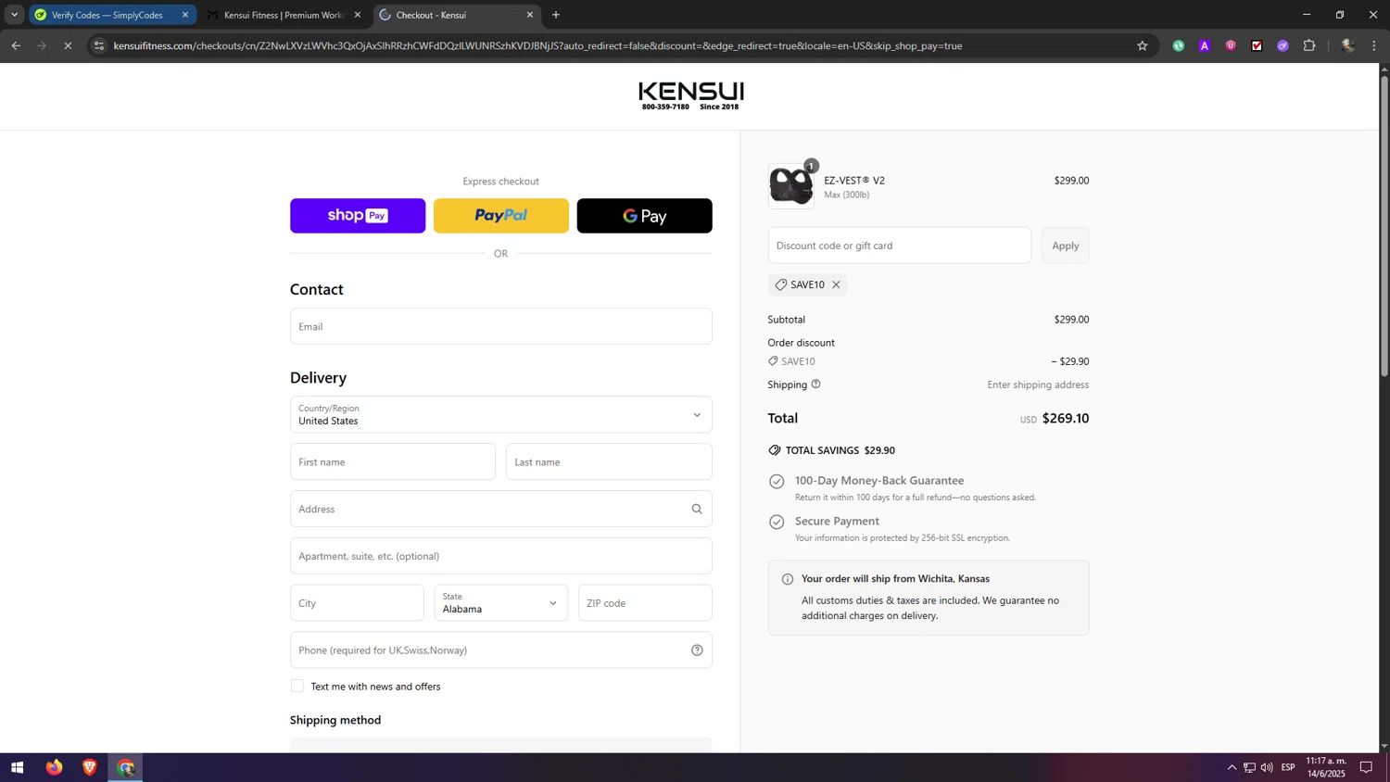Click the Phone number field

[501, 650]
